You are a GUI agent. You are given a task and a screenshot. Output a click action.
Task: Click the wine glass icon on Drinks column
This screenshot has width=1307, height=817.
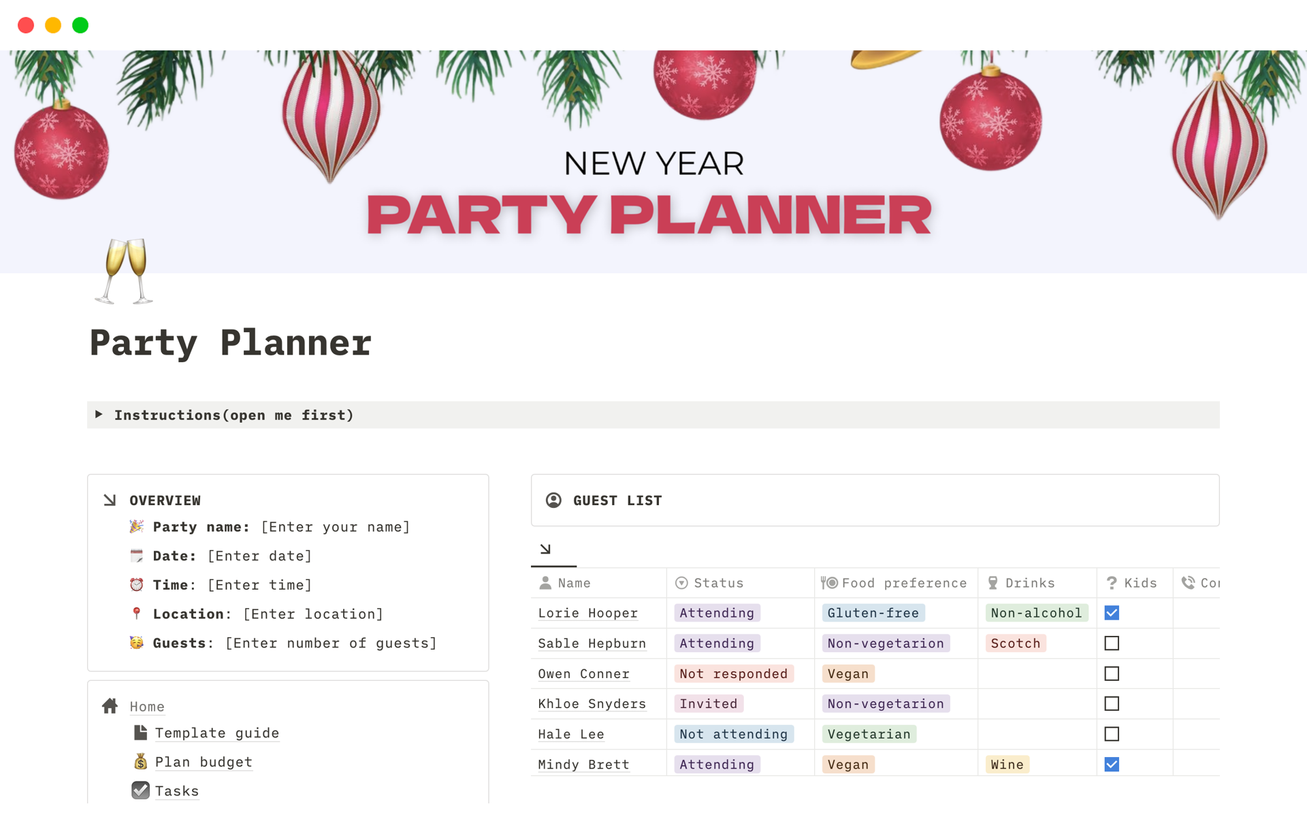994,583
